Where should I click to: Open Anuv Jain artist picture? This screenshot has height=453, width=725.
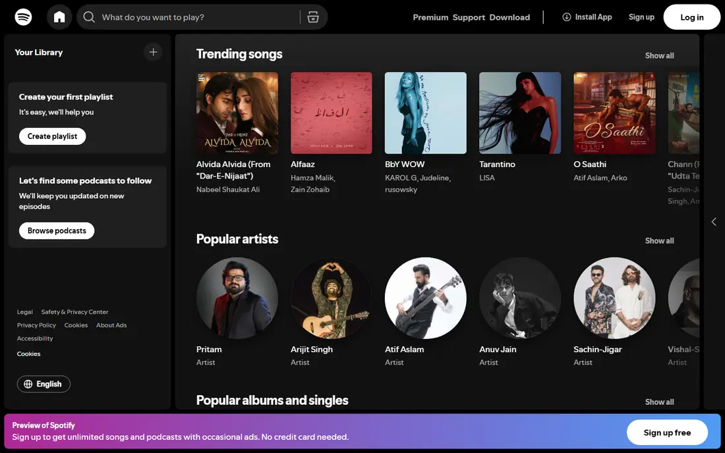pos(520,298)
